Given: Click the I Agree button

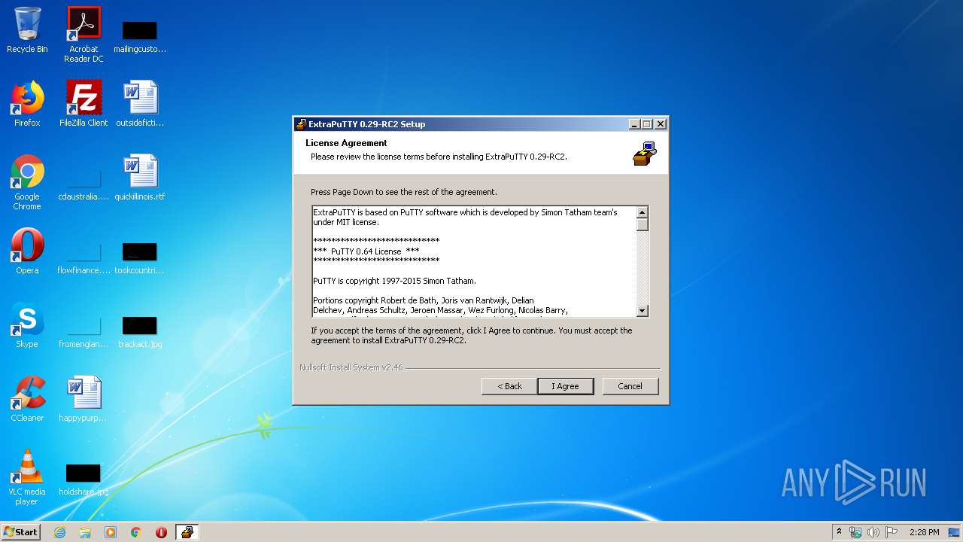Looking at the screenshot, I should tap(566, 386).
